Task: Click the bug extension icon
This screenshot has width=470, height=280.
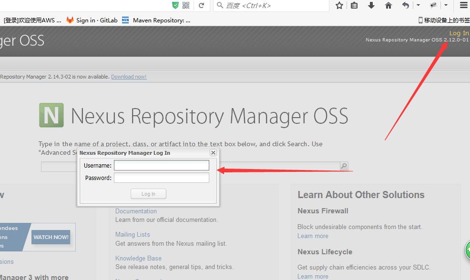Action: [433, 5]
